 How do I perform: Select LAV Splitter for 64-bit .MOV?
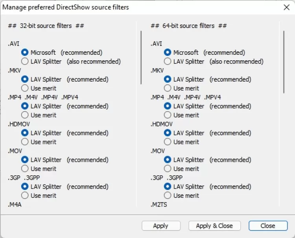(168, 160)
